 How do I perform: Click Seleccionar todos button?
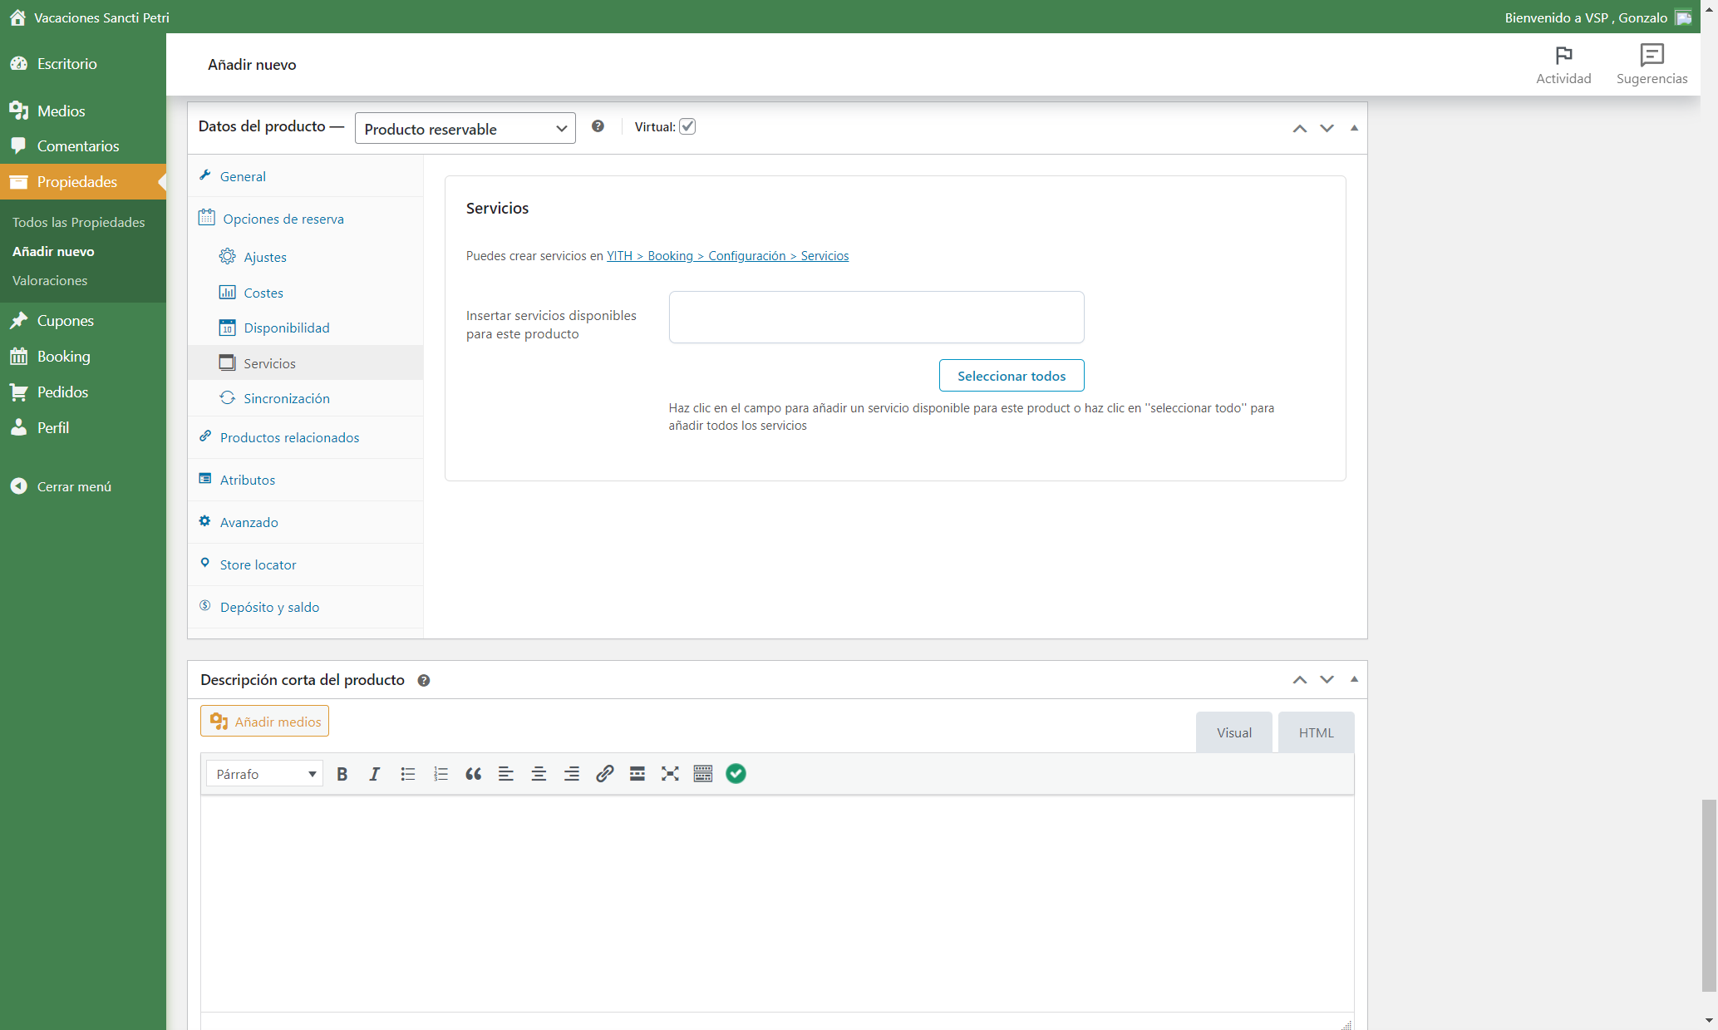[1012, 376]
